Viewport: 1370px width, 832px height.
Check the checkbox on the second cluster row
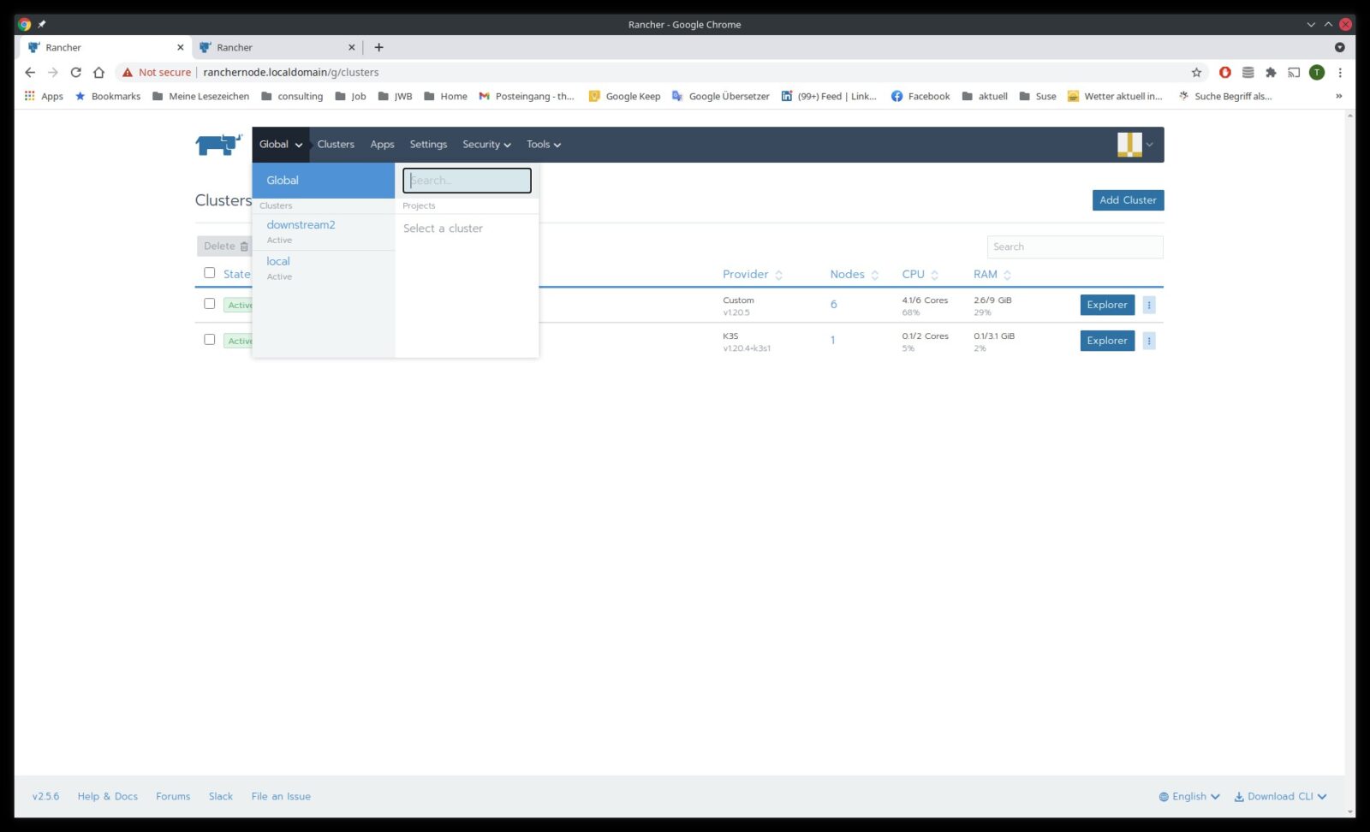tap(210, 340)
